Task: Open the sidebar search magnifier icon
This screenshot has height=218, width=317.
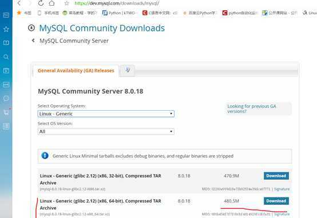Action: click(x=6, y=57)
